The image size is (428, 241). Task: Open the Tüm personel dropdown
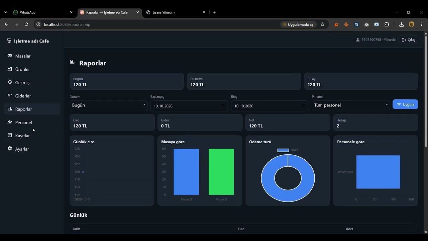click(x=350, y=105)
